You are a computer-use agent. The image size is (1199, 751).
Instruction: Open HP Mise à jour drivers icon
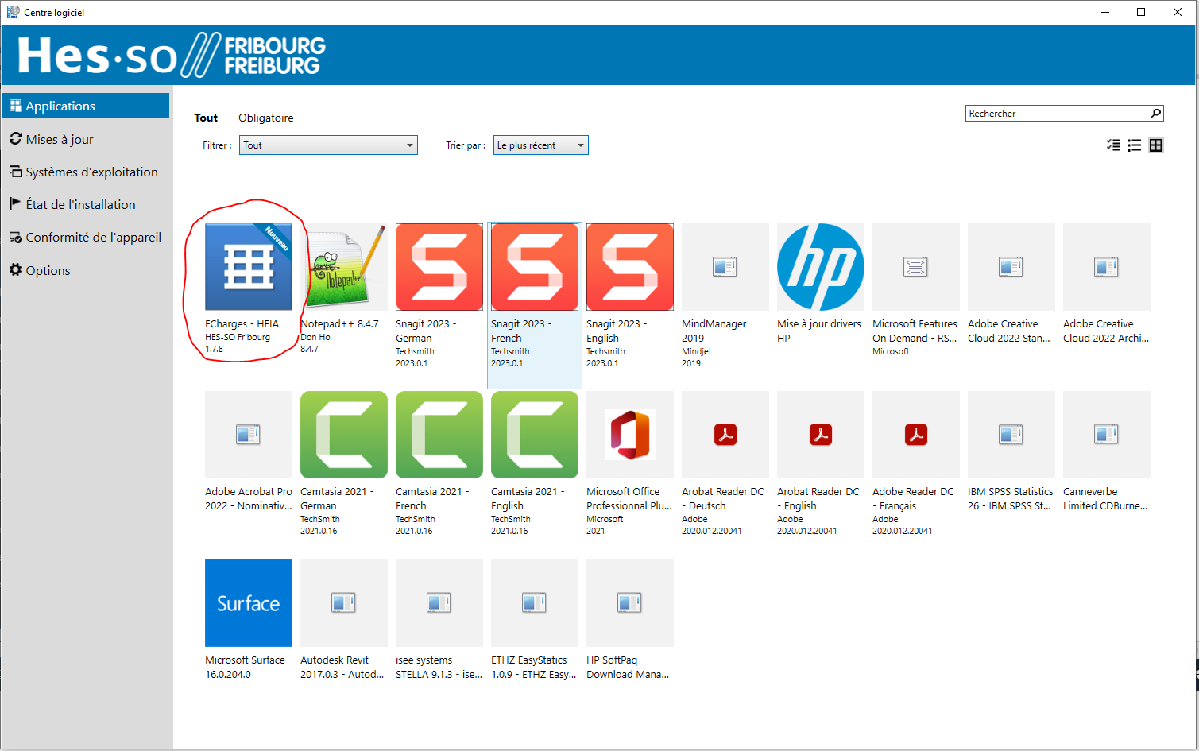coord(821,267)
